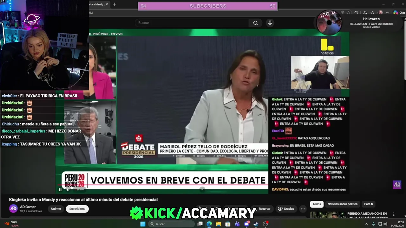Click the 'RATAS ASQUEROSAS' chat message

[x=301, y=138]
